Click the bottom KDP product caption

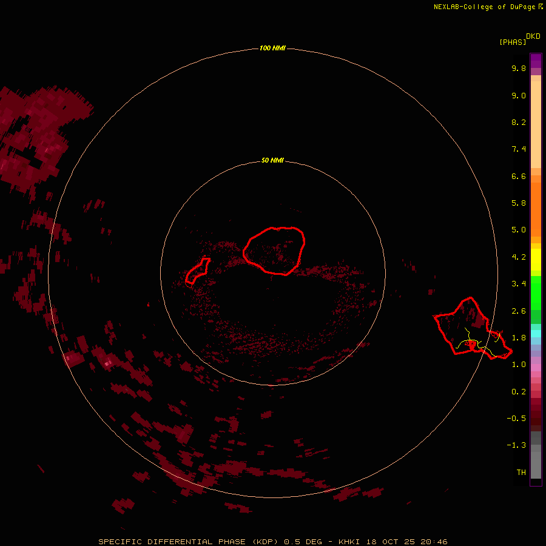click(x=272, y=542)
